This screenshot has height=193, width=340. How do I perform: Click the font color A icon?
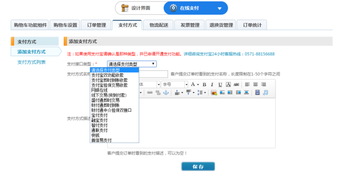[x=193, y=84]
